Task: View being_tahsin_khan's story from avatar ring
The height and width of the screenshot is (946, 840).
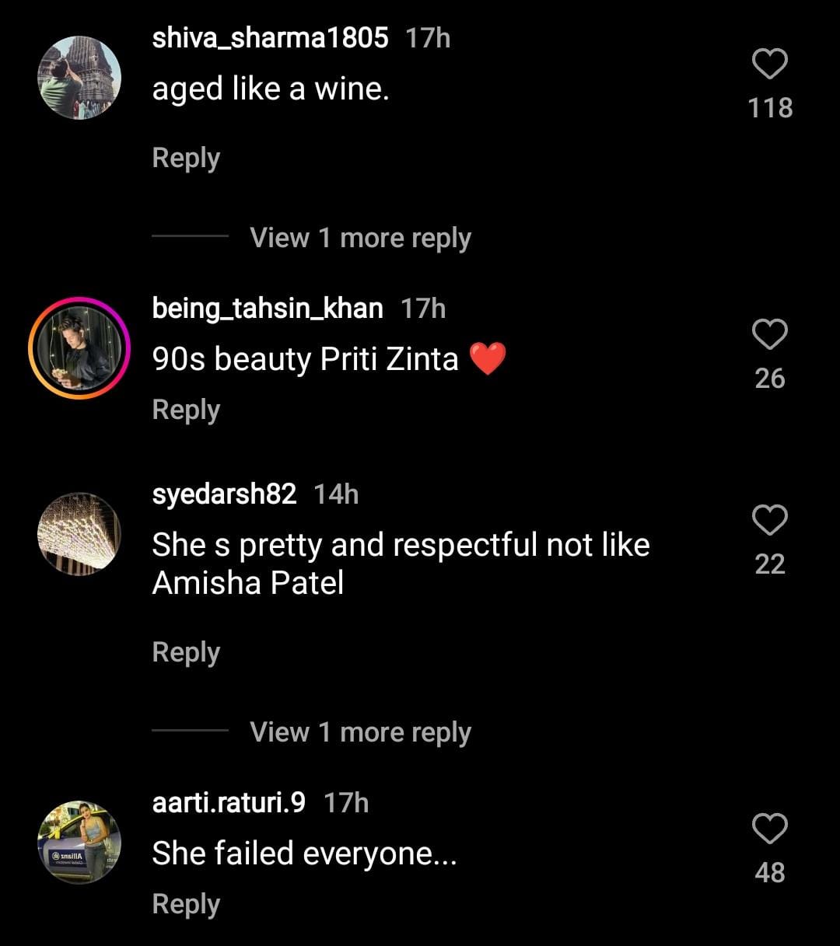Action: tap(79, 348)
